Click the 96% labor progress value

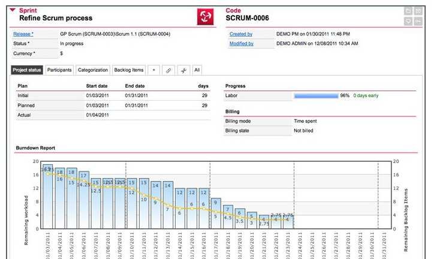coord(345,95)
